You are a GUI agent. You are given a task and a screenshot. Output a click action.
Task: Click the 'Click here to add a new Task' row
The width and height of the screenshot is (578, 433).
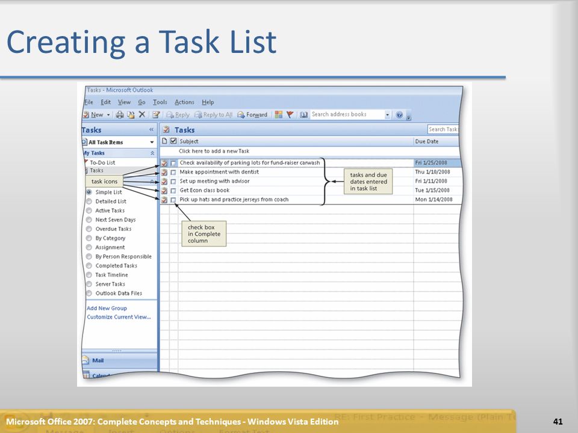click(x=309, y=151)
